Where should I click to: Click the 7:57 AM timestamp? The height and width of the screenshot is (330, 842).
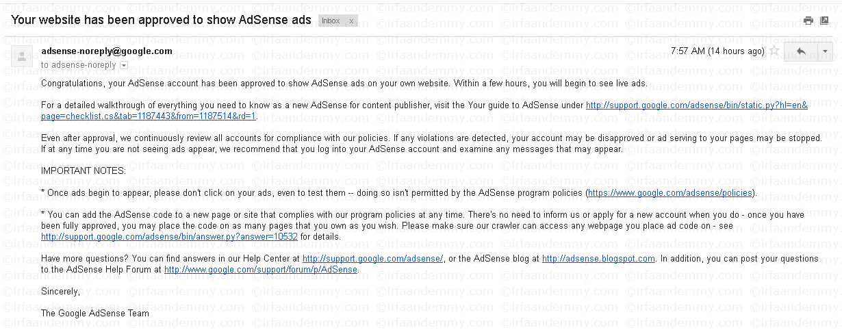coord(717,51)
